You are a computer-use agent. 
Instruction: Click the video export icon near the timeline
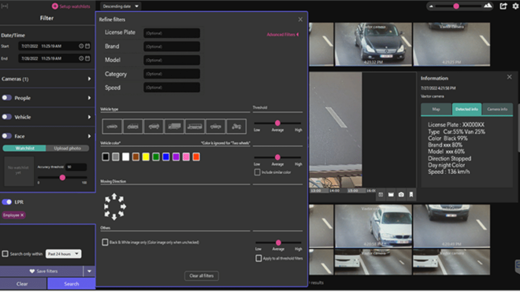coord(391,195)
